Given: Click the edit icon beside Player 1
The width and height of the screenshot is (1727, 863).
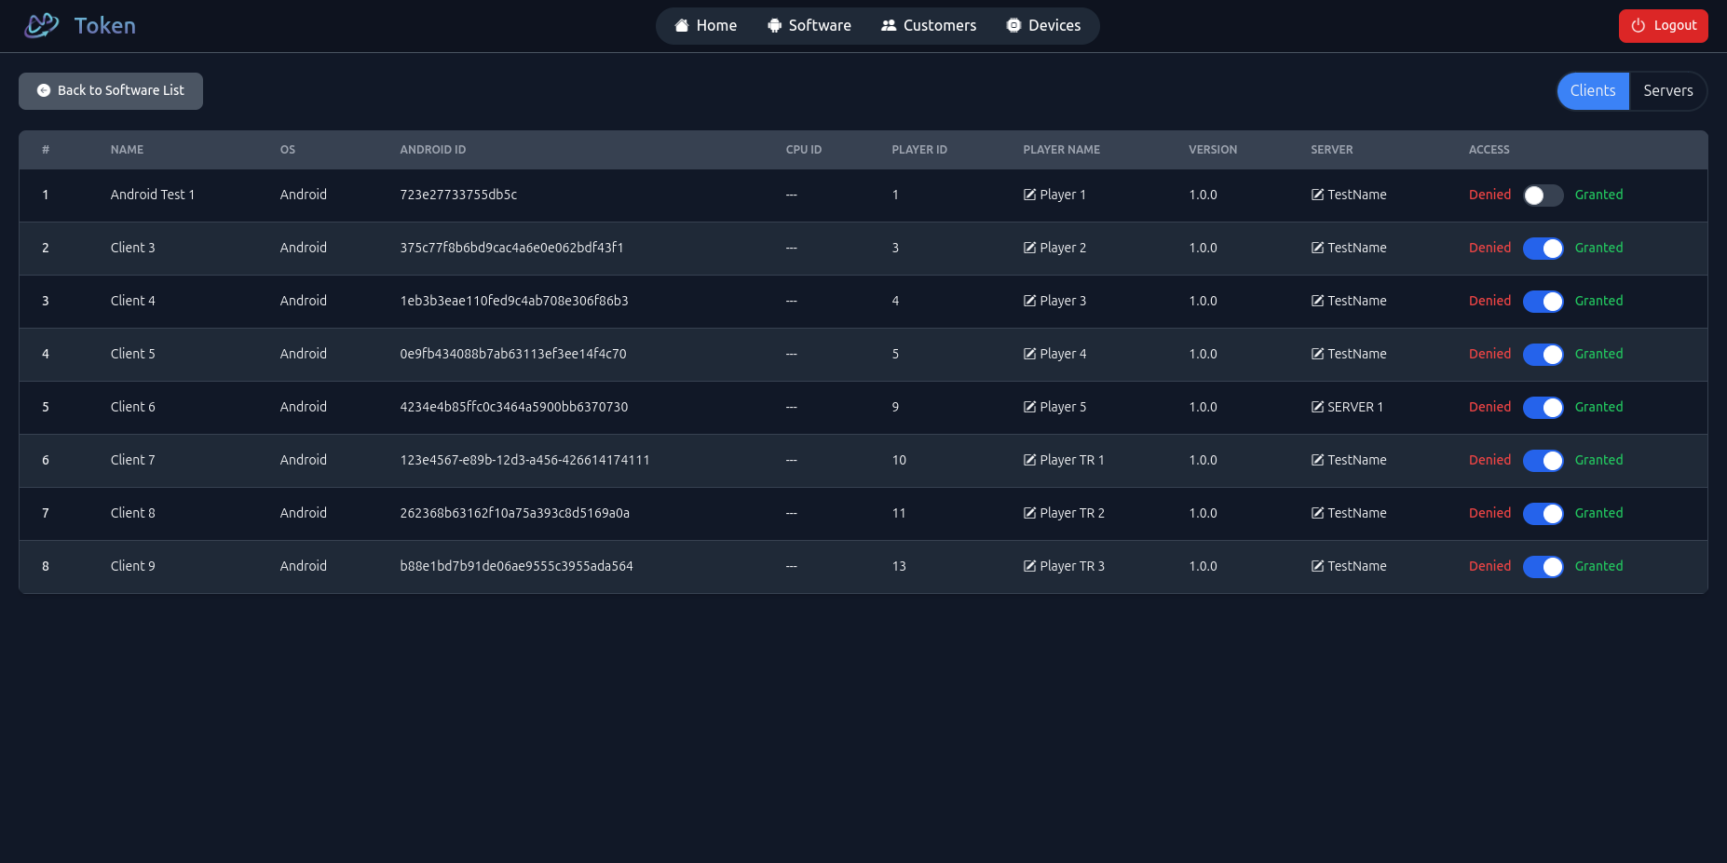Looking at the screenshot, I should 1029,195.
